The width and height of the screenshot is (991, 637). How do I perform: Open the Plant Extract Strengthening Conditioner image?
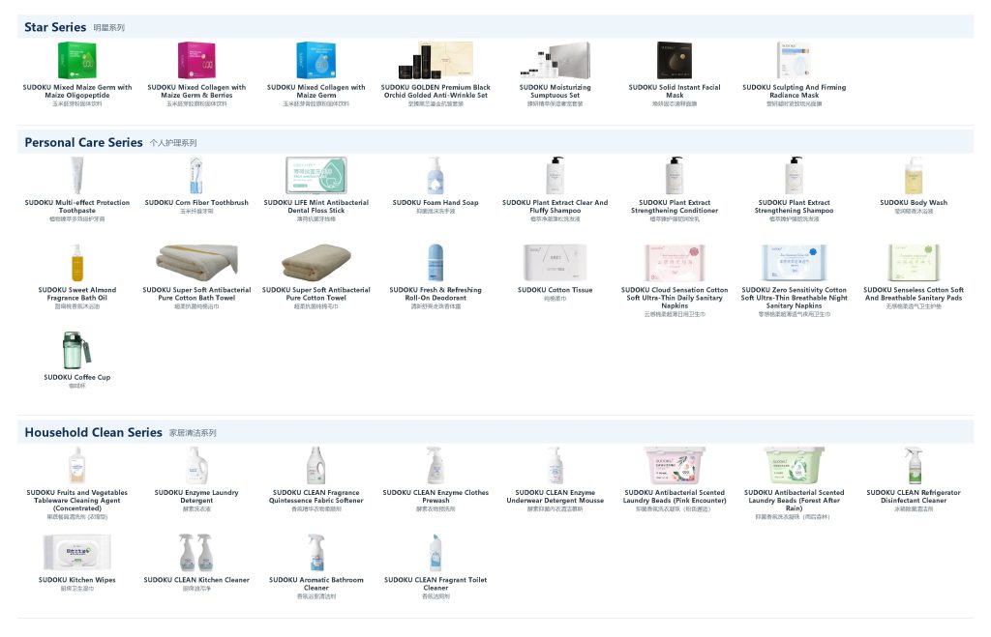coord(675,176)
